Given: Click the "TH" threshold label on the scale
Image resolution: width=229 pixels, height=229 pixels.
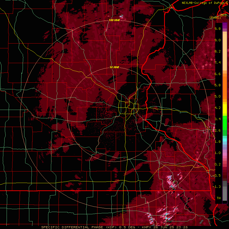Looking at the screenshot, I should (219, 198).
